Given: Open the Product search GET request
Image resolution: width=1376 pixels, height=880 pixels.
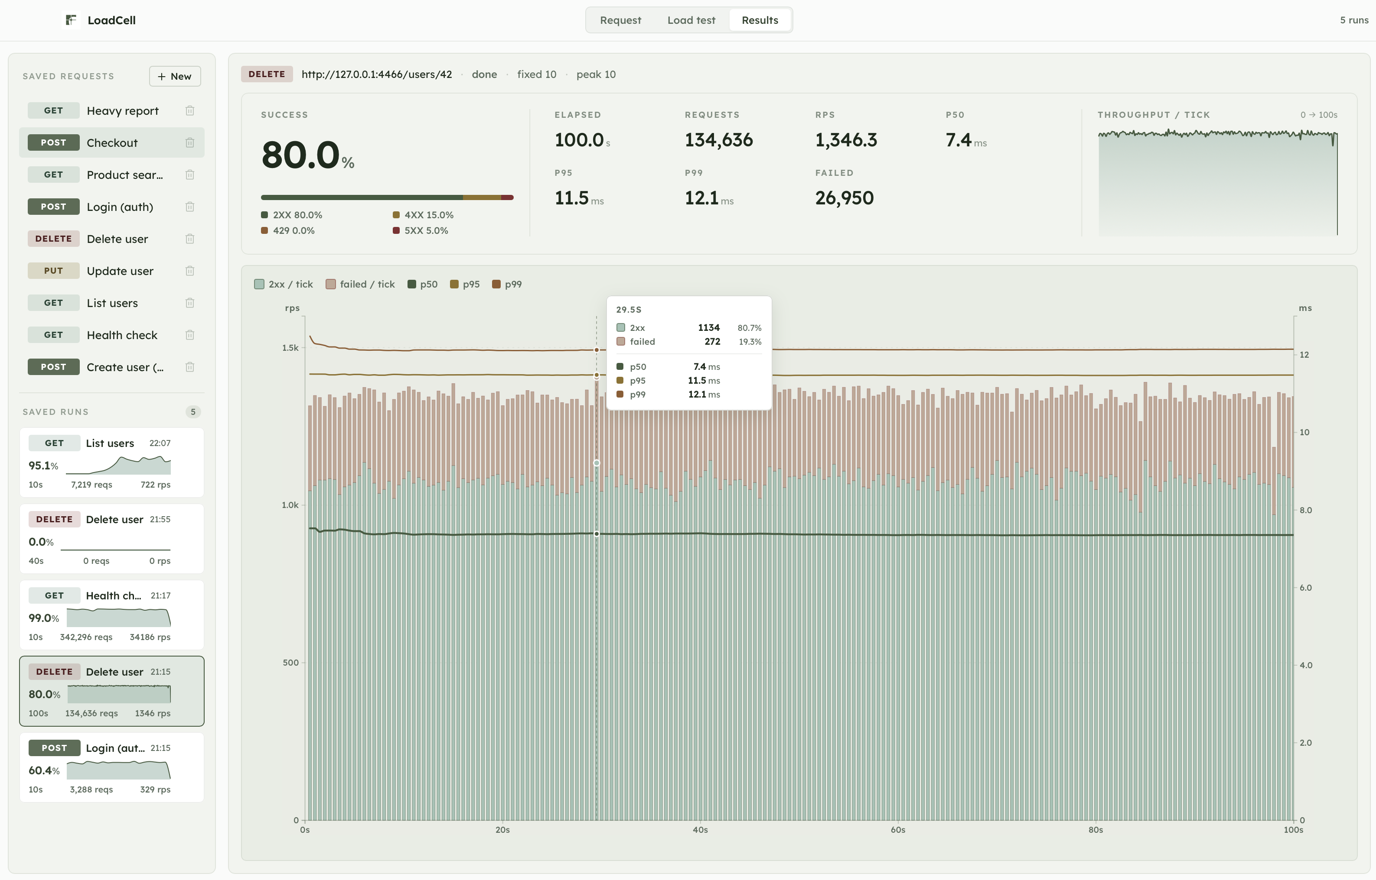Looking at the screenshot, I should tap(111, 175).
